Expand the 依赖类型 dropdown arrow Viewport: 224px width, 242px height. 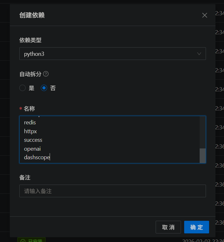(199, 54)
